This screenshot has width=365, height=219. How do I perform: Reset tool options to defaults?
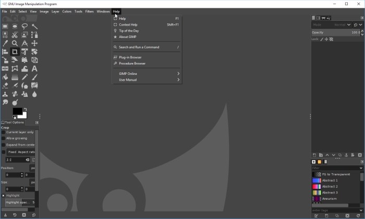pos(33,215)
